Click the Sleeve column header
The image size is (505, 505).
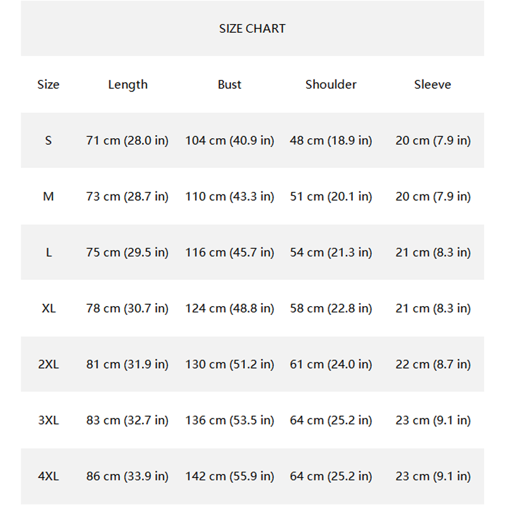432,85
